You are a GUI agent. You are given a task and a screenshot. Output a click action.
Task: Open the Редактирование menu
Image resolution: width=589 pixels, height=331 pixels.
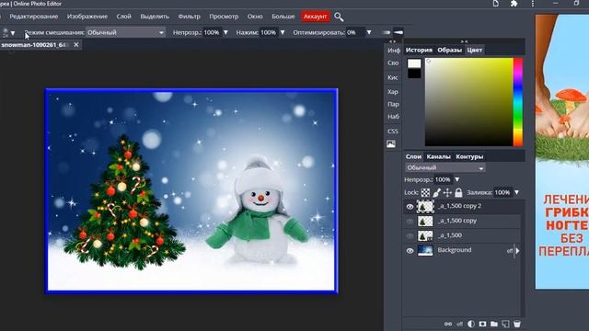click(x=34, y=17)
